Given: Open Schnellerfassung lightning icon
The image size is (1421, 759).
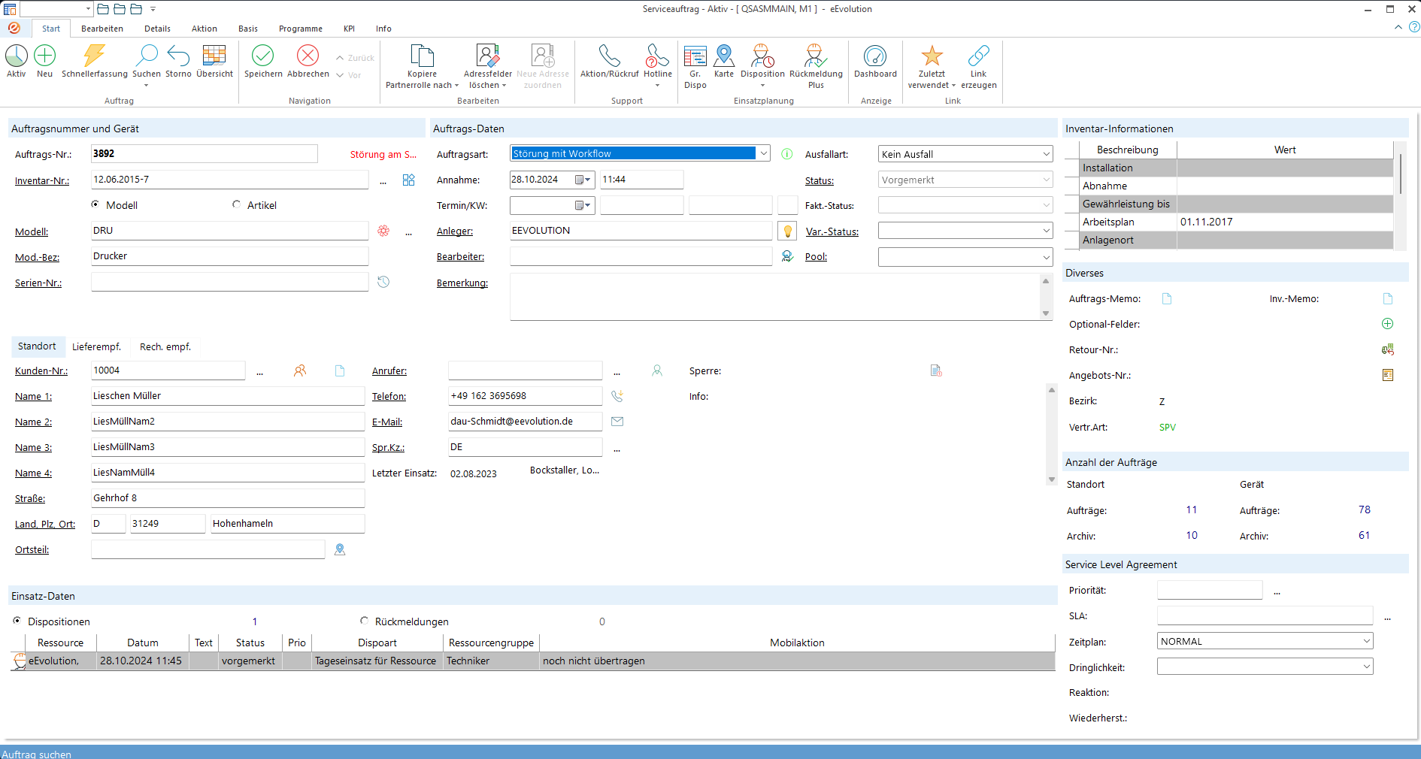Looking at the screenshot, I should pyautogui.click(x=94, y=56).
